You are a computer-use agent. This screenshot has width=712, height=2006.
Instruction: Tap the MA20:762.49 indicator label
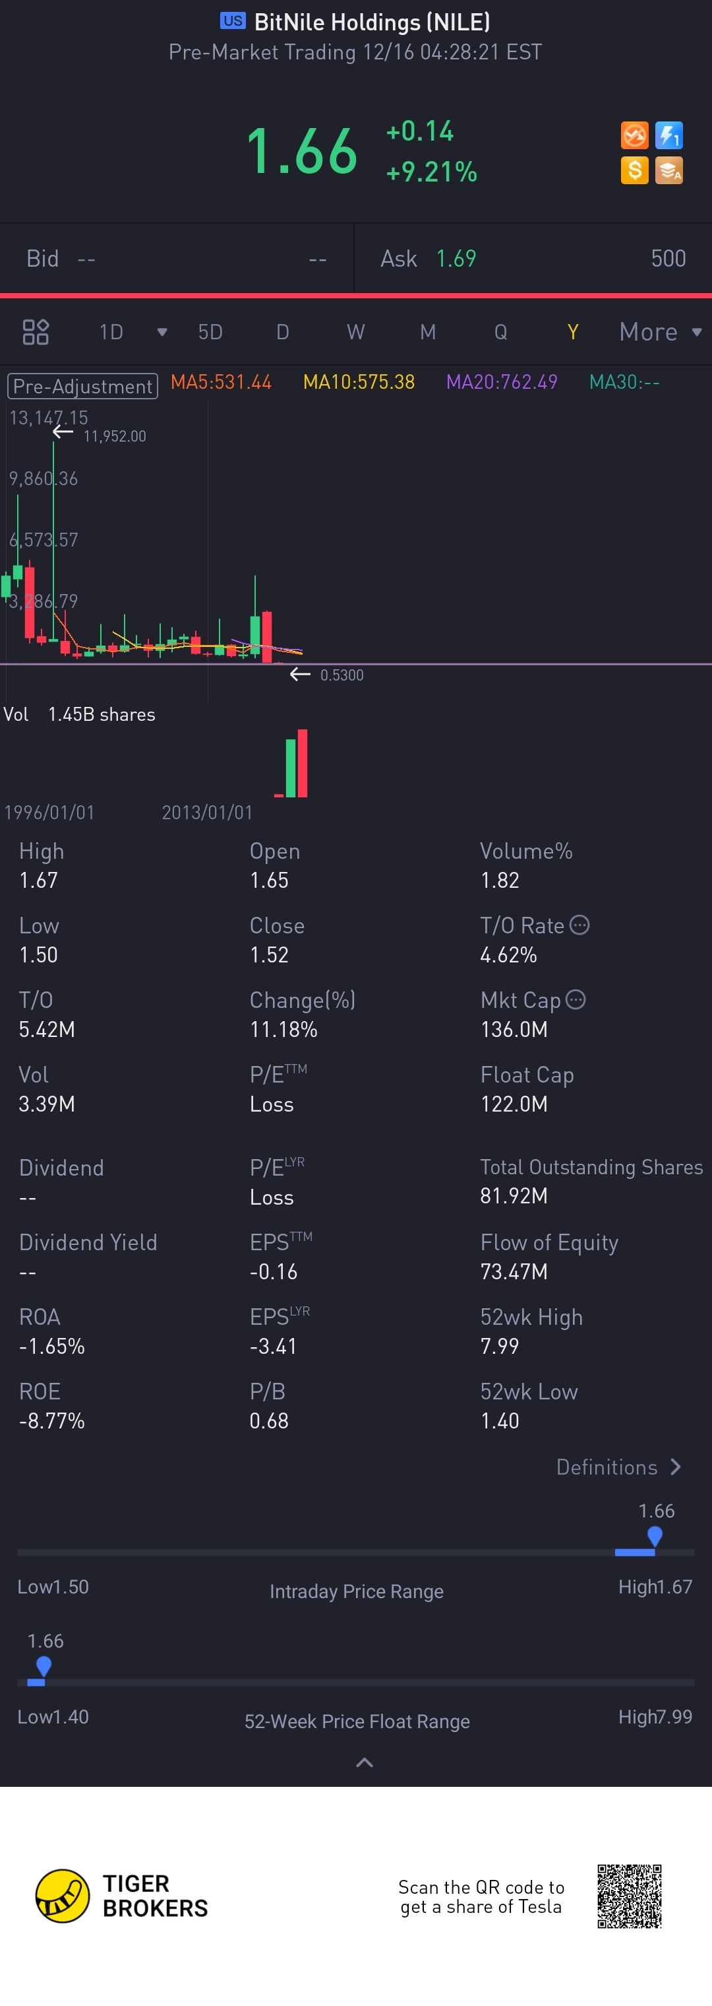click(x=502, y=382)
